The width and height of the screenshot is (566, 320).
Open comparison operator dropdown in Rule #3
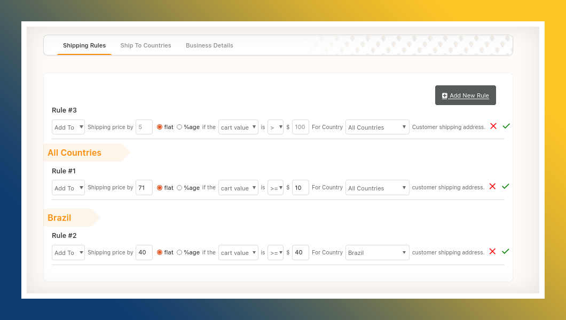(x=275, y=127)
